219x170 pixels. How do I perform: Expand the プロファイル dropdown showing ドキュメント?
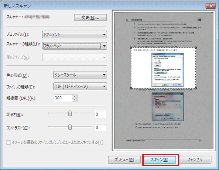click(74, 34)
